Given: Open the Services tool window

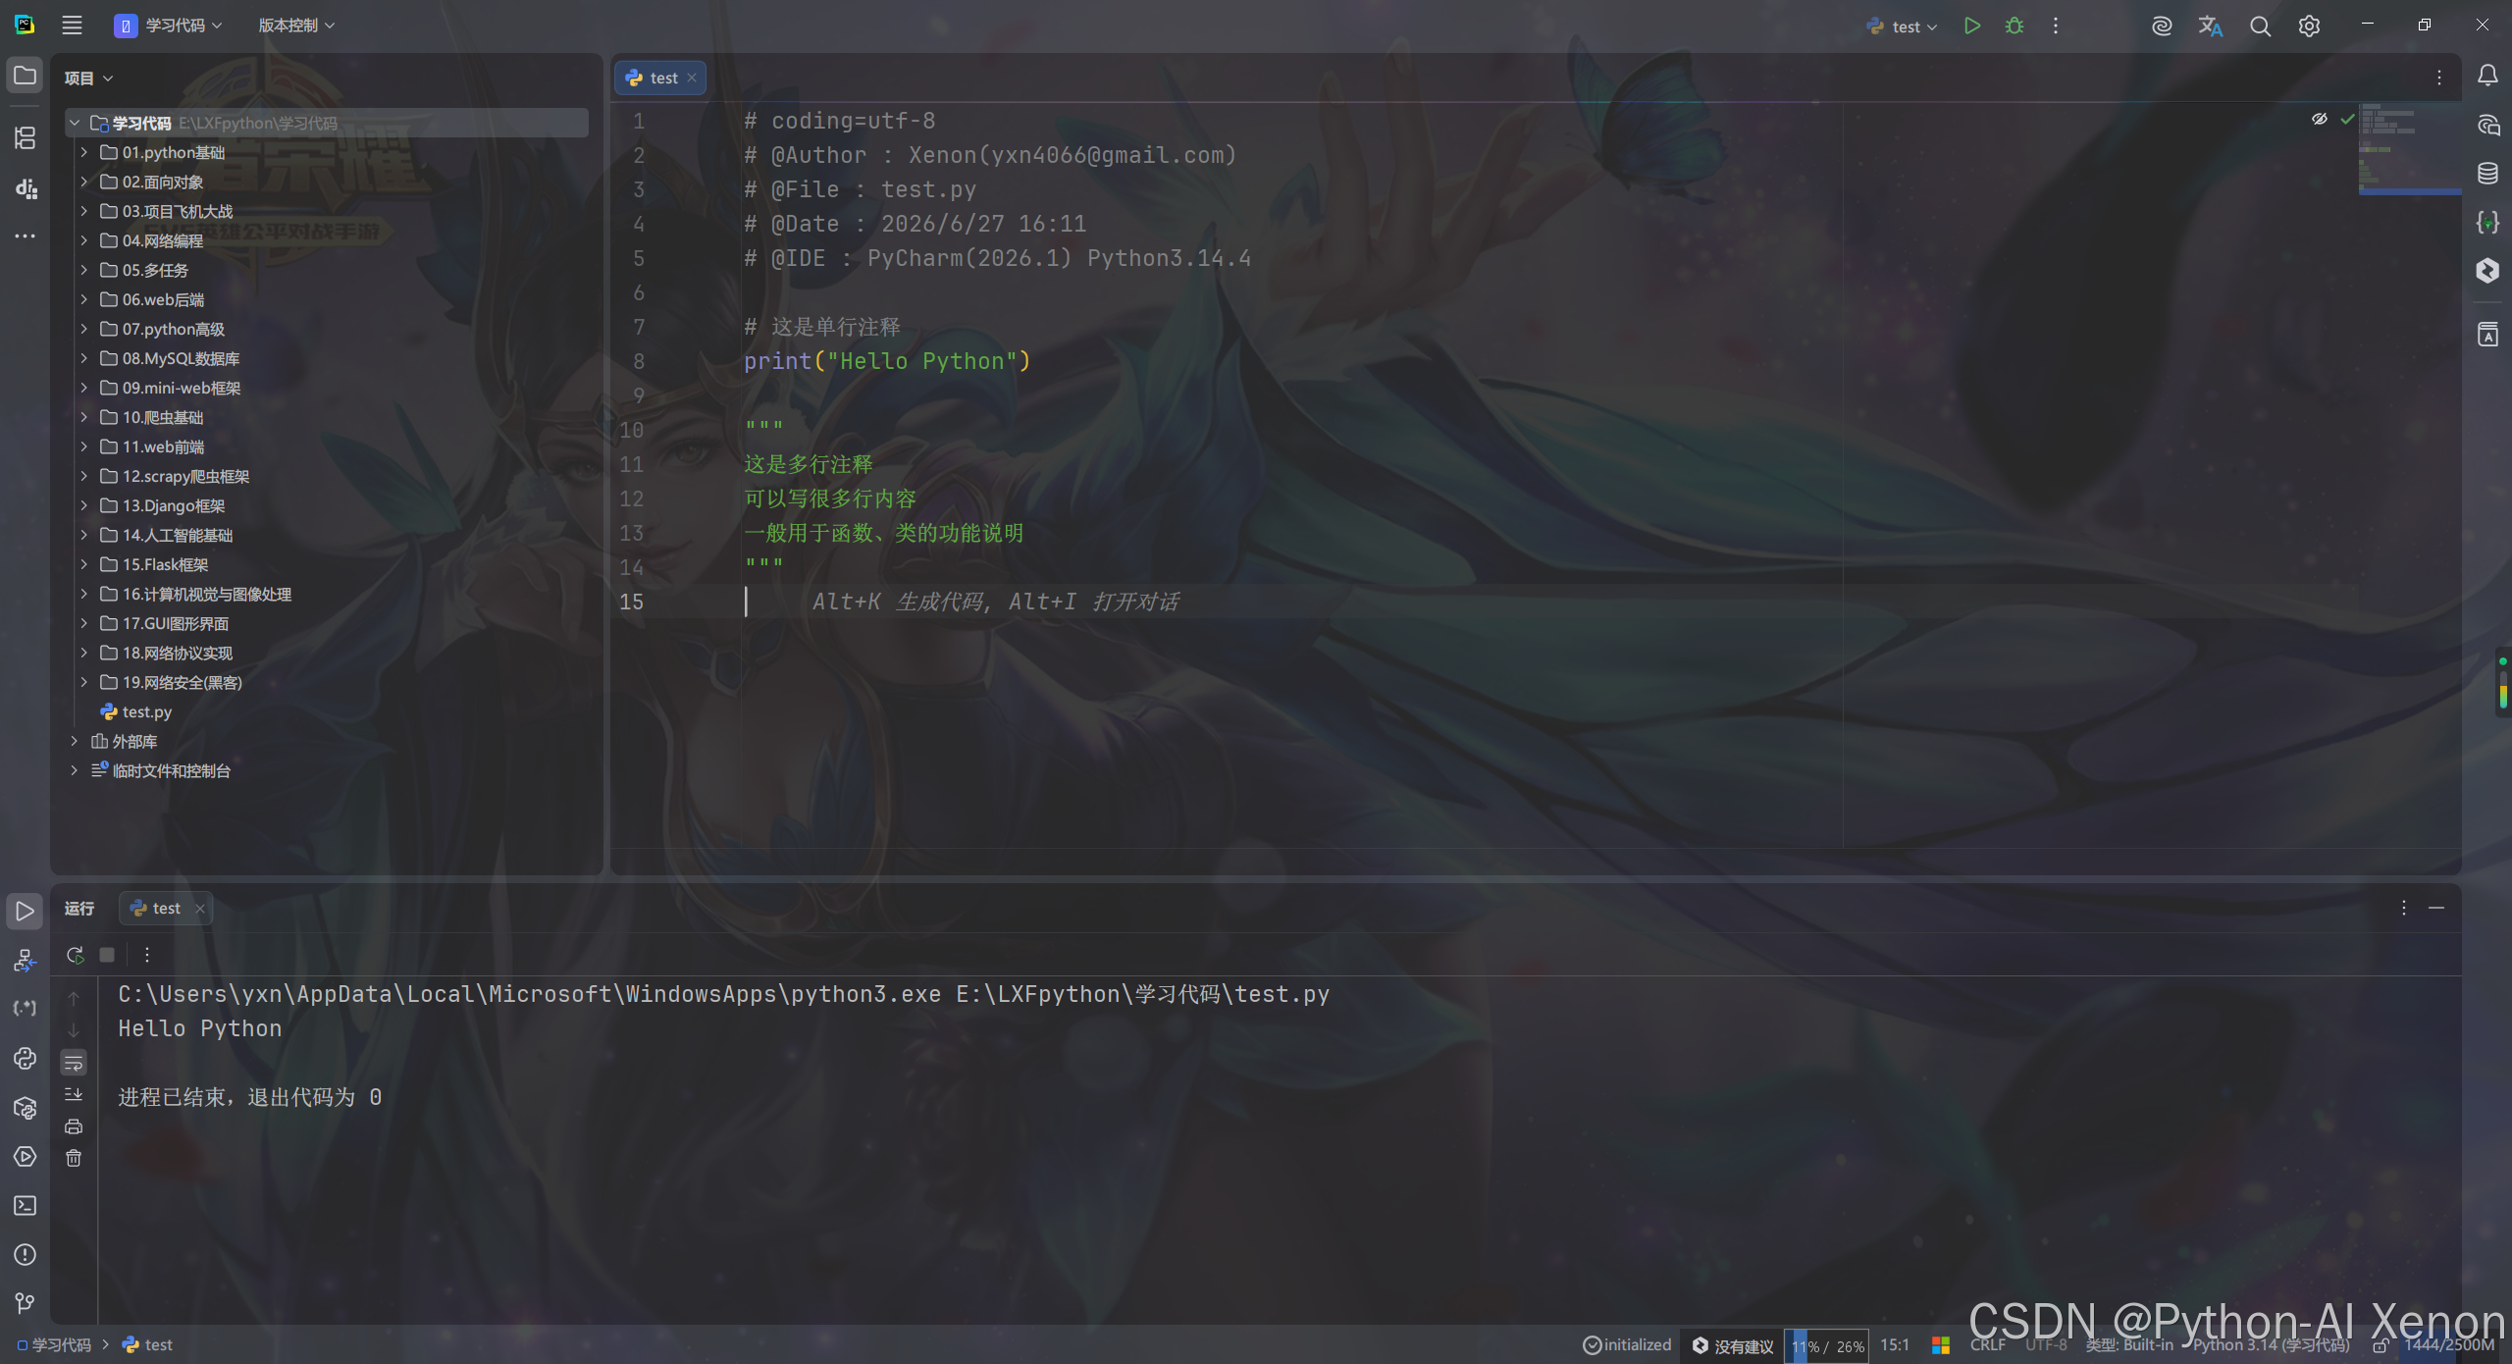Looking at the screenshot, I should tap(26, 1157).
